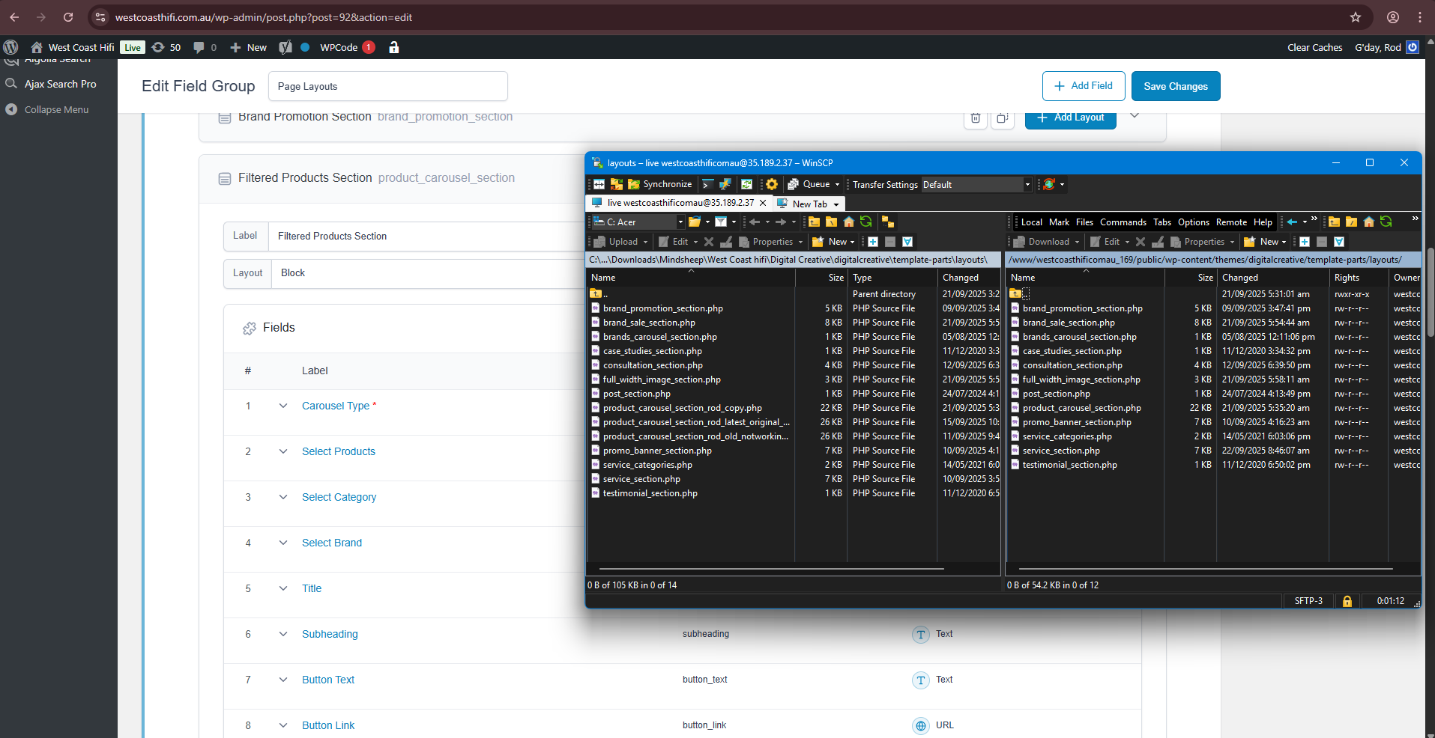
Task: Open the Commands menu in WinSCP
Action: [1123, 222]
